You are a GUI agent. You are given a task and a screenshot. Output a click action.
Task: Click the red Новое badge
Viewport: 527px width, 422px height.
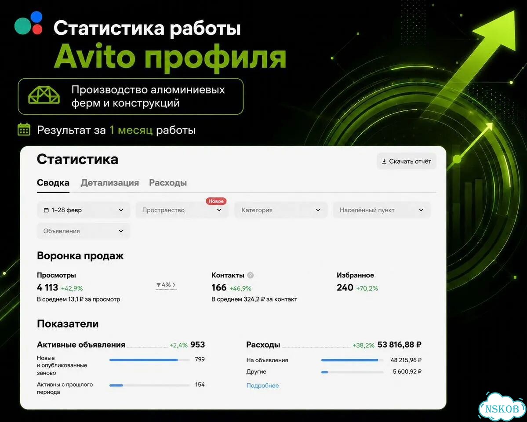(x=216, y=201)
